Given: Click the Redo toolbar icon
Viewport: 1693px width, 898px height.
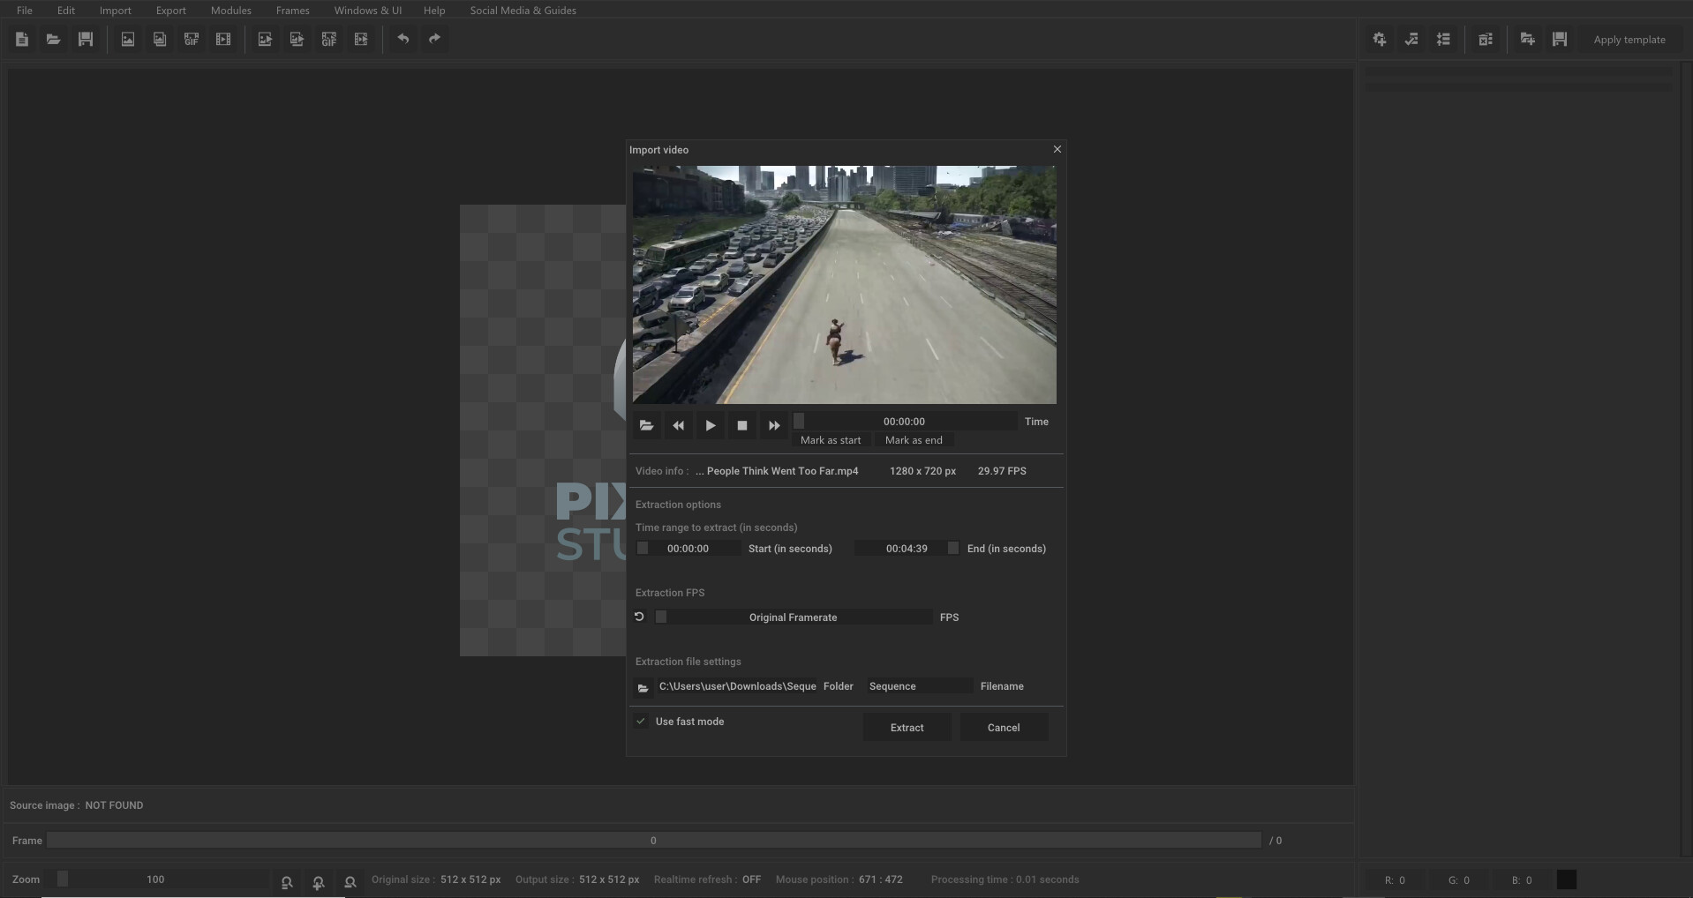Looking at the screenshot, I should pos(433,39).
